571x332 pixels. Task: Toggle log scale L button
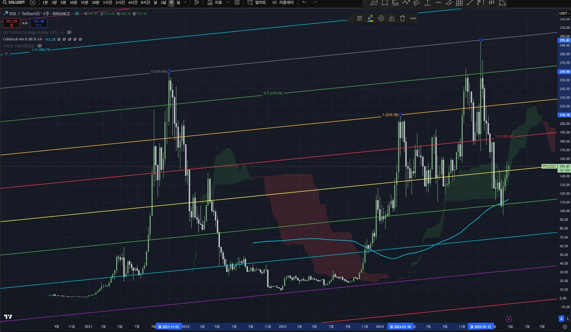pyautogui.click(x=568, y=319)
